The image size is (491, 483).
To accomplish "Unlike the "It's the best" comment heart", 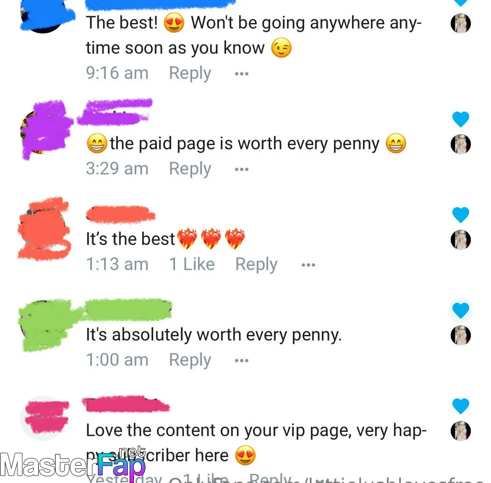I will click(460, 215).
